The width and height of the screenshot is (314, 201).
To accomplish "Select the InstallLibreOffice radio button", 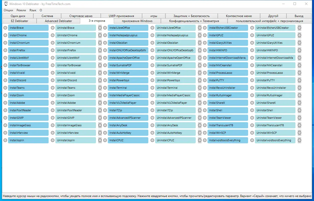I will click(105, 28).
